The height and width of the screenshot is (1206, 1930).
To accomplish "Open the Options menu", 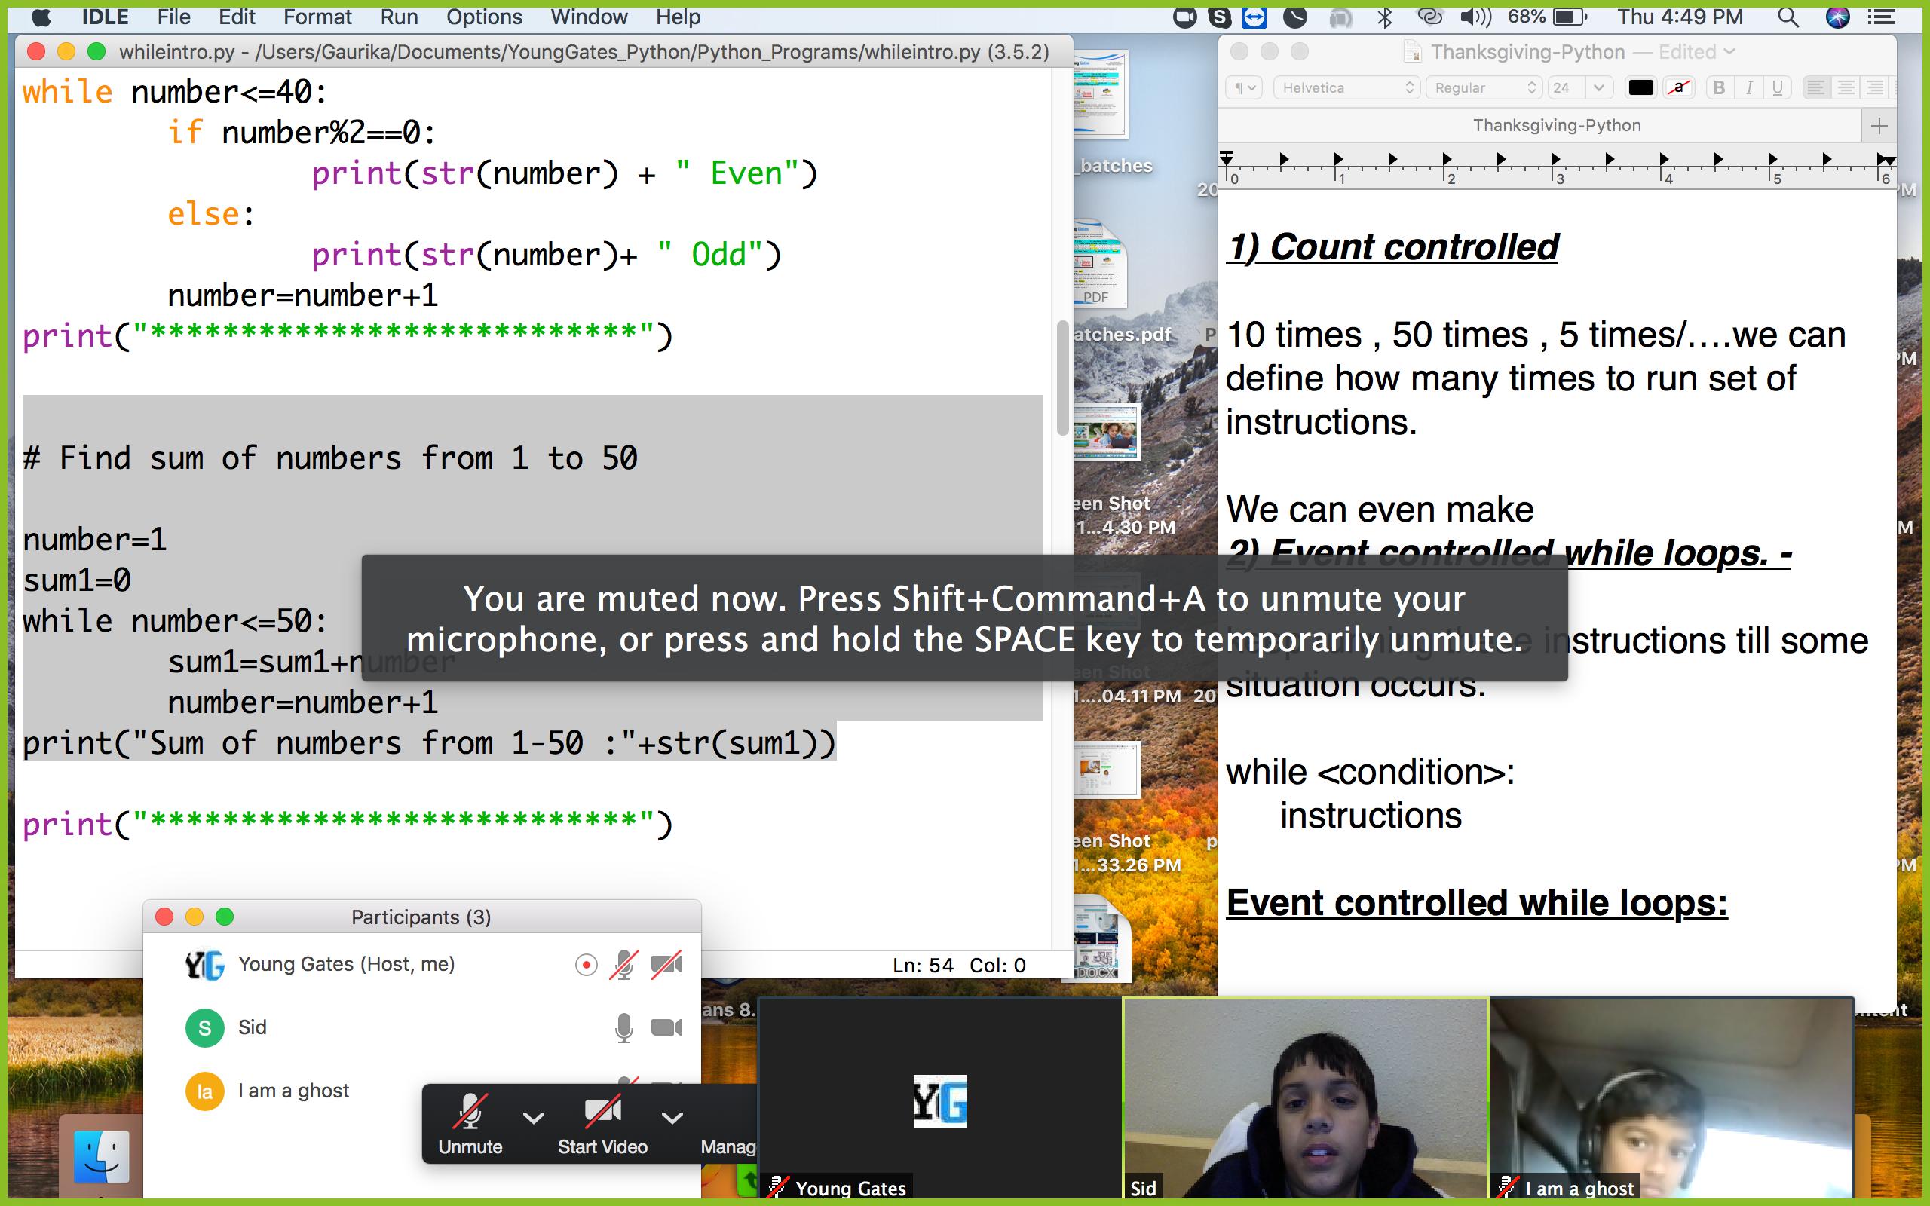I will (x=484, y=17).
